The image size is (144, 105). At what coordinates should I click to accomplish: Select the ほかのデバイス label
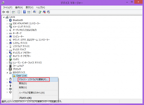pos(19,72)
